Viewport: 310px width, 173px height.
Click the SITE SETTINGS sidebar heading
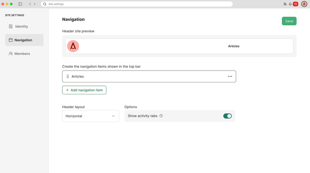pyautogui.click(x=15, y=15)
